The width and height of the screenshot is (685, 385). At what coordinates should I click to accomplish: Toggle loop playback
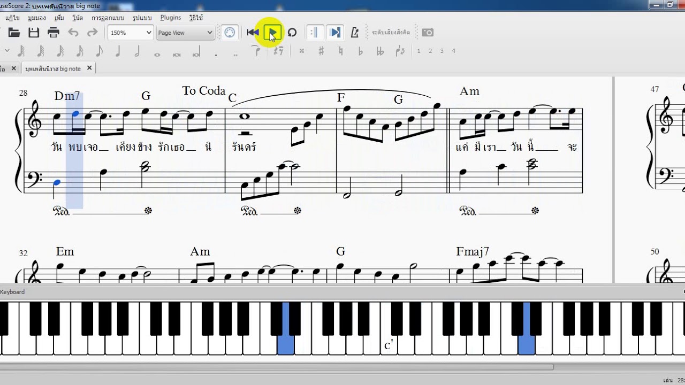tap(292, 33)
